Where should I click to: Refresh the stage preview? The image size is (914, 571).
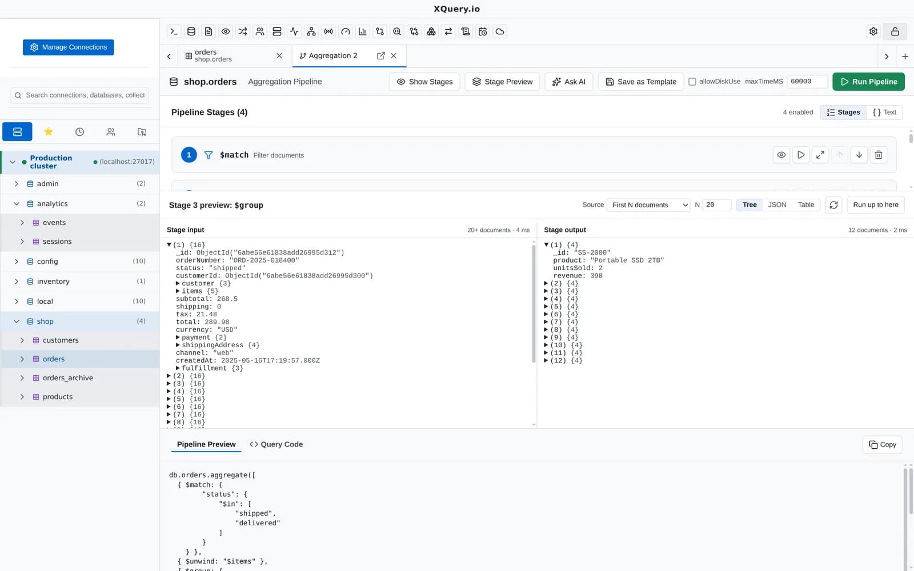click(834, 205)
